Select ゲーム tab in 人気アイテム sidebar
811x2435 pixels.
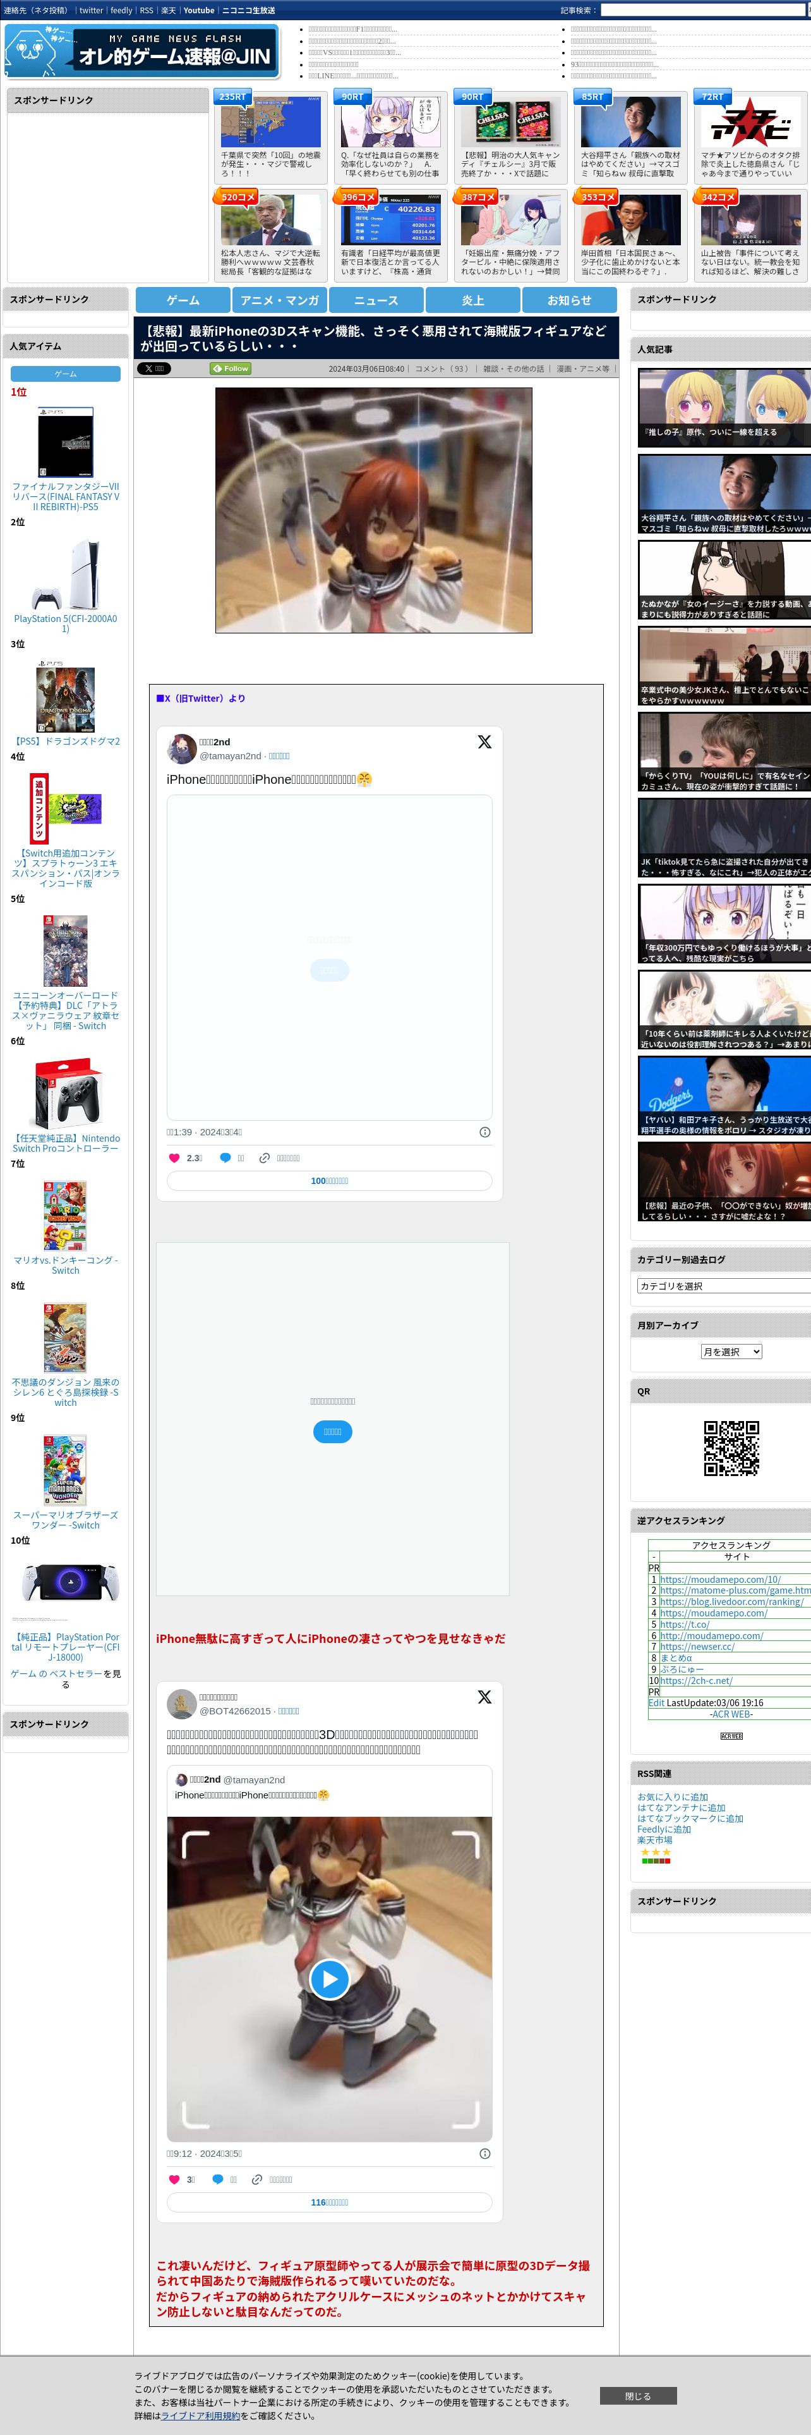click(x=65, y=374)
